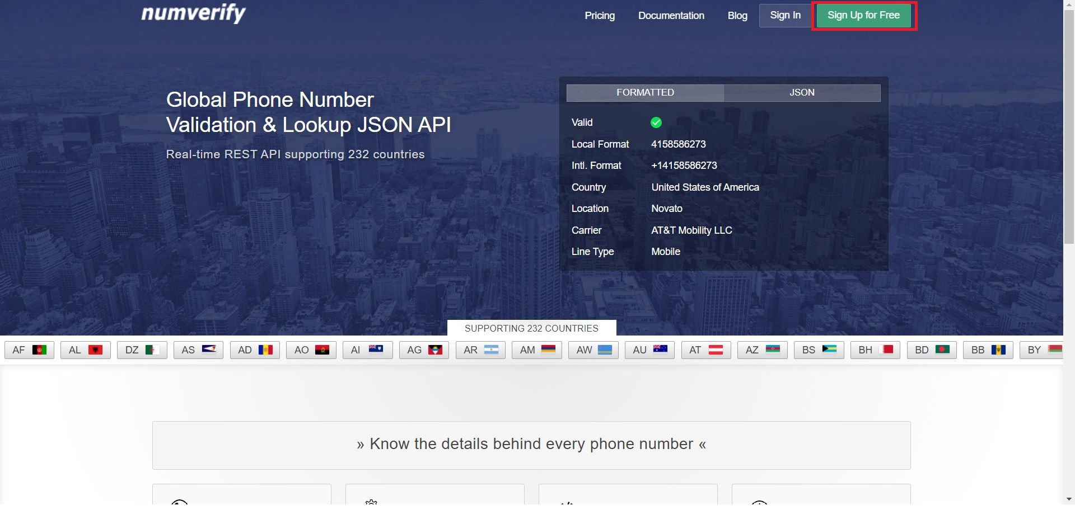Click the Know the details banner

(x=531, y=445)
